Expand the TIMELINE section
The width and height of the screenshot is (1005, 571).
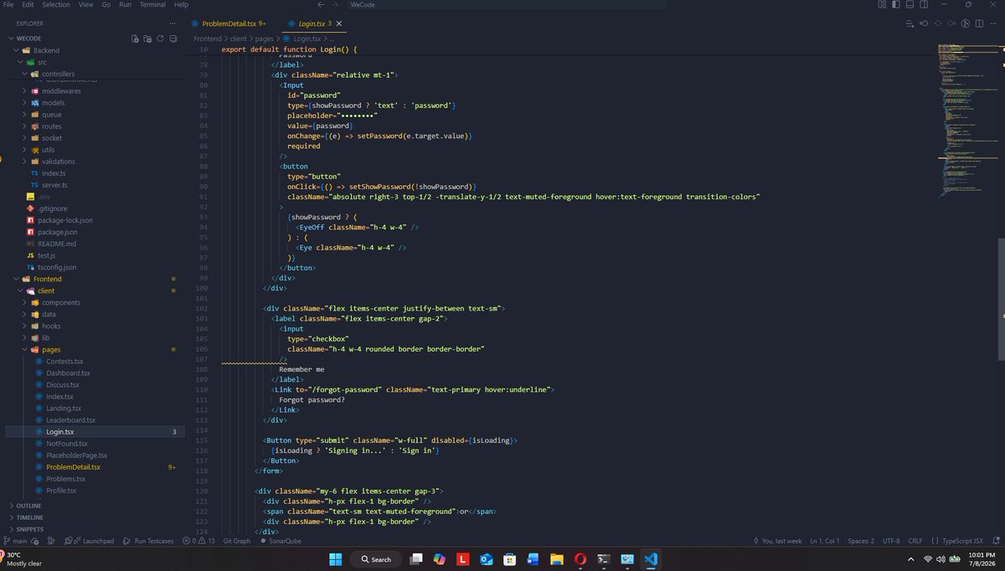[x=29, y=517]
